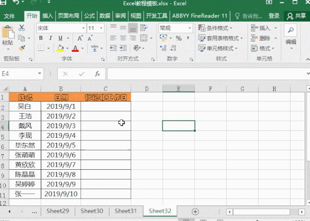The width and height of the screenshot is (310, 221).
Task: Select column D header
Action: [147, 89]
